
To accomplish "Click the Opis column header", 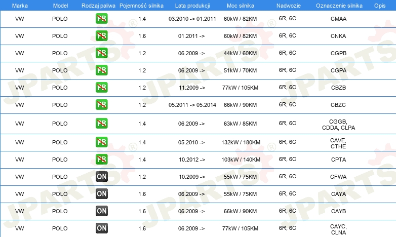I will tap(380, 6).
